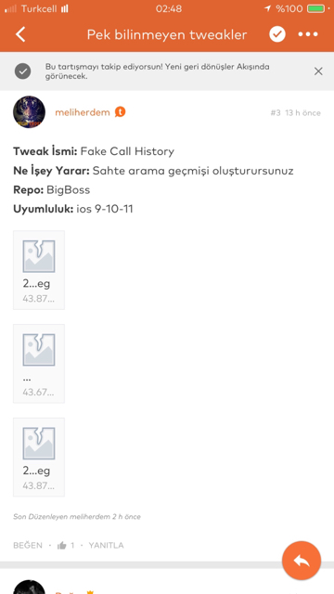Tap the orange floating reply button

tap(302, 561)
